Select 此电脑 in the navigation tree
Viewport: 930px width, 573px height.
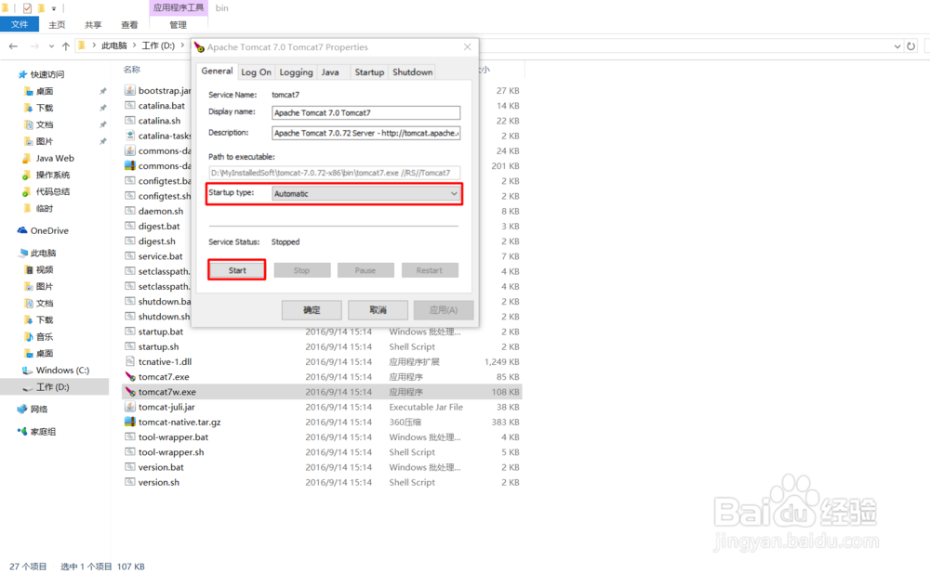44,253
